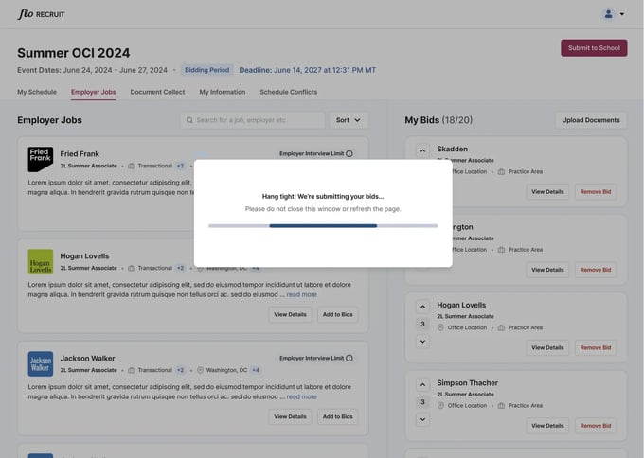Add Hogan Lovells to Bids
Screen dimensions: 644x458
(337, 315)
